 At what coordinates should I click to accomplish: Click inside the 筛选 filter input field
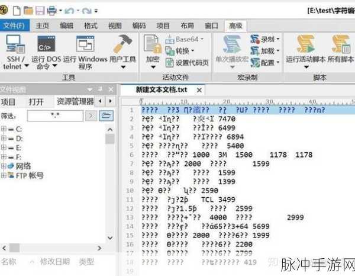[55, 116]
